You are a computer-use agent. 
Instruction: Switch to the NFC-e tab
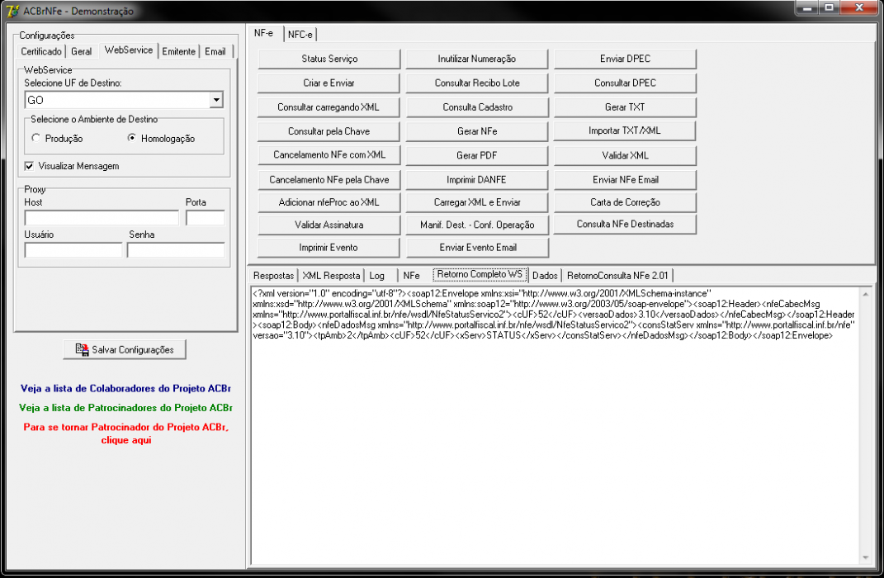coord(300,35)
